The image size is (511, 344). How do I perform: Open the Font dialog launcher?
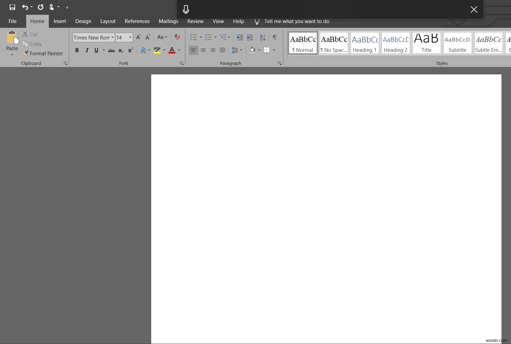[x=182, y=63]
